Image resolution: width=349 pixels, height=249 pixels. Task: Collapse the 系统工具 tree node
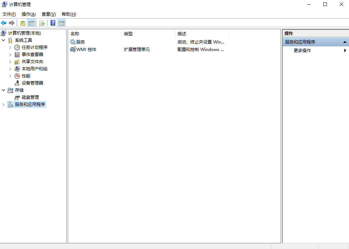pos(3,40)
